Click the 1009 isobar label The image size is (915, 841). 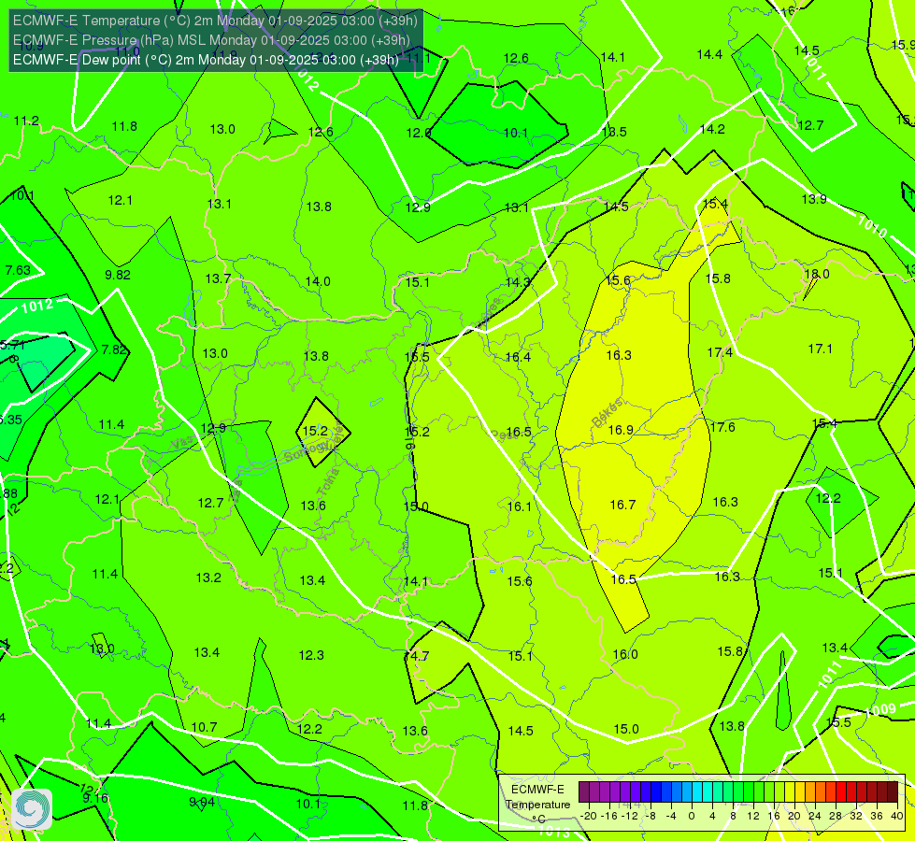(880, 710)
